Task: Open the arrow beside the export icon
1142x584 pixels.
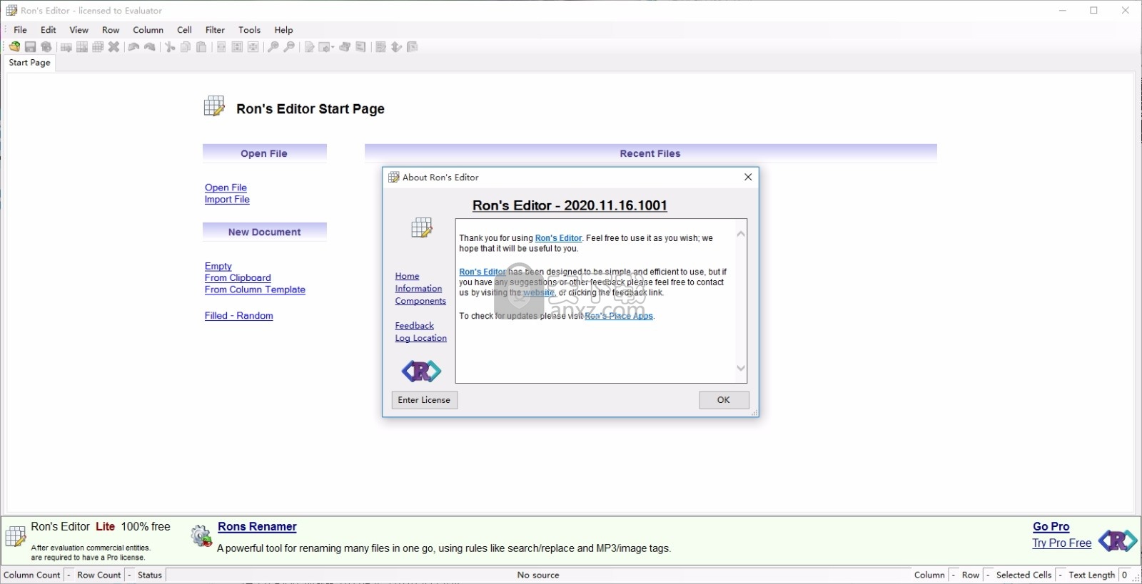Action: [x=333, y=47]
